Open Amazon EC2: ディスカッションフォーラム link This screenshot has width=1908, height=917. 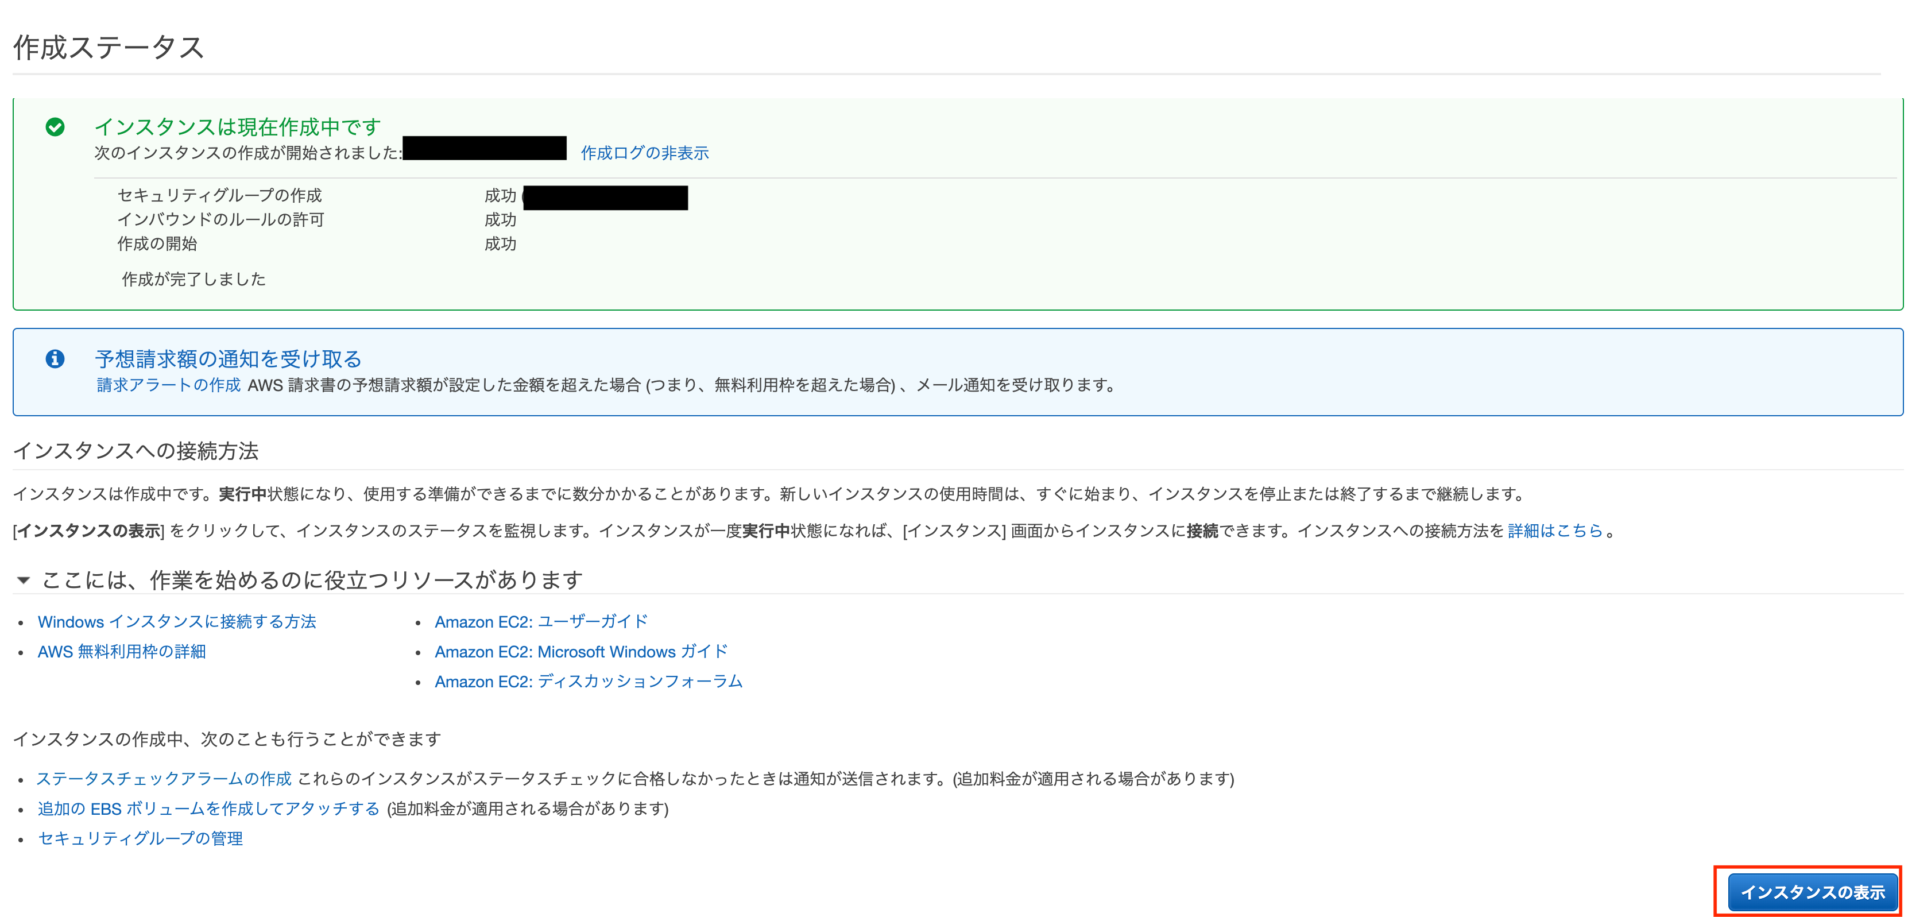click(x=588, y=682)
